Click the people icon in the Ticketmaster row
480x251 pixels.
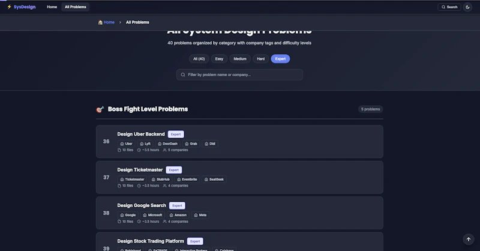[x=164, y=186]
